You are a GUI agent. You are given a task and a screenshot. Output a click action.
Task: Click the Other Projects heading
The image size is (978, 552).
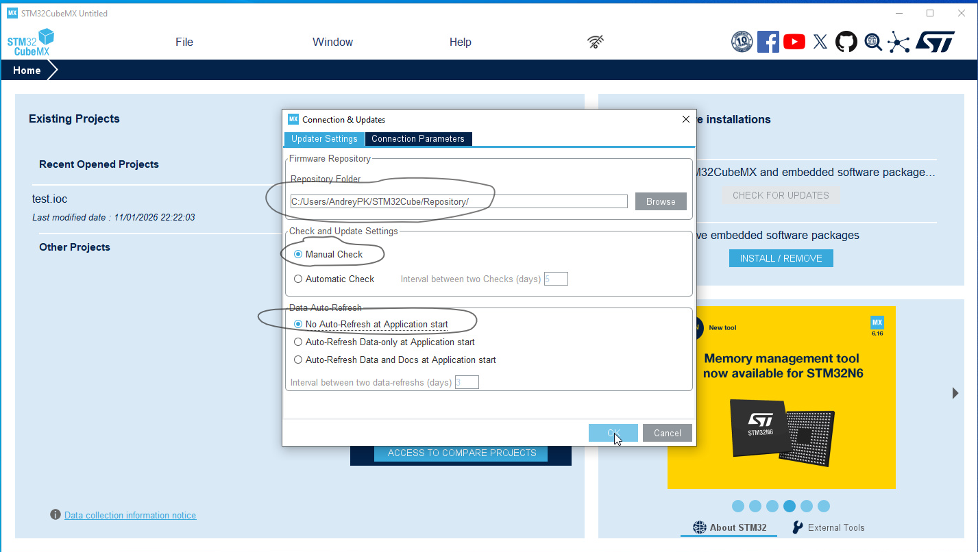click(75, 247)
